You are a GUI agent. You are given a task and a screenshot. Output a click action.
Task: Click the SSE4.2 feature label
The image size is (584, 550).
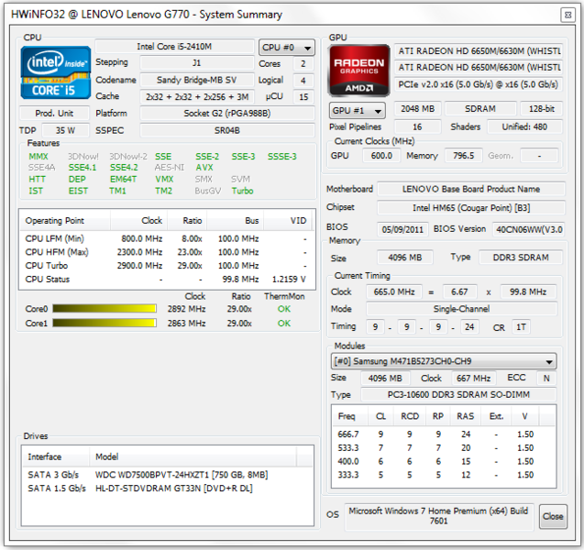124,168
